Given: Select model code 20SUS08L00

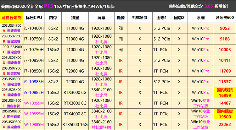Looking at the screenshot, I should coord(12,111).
